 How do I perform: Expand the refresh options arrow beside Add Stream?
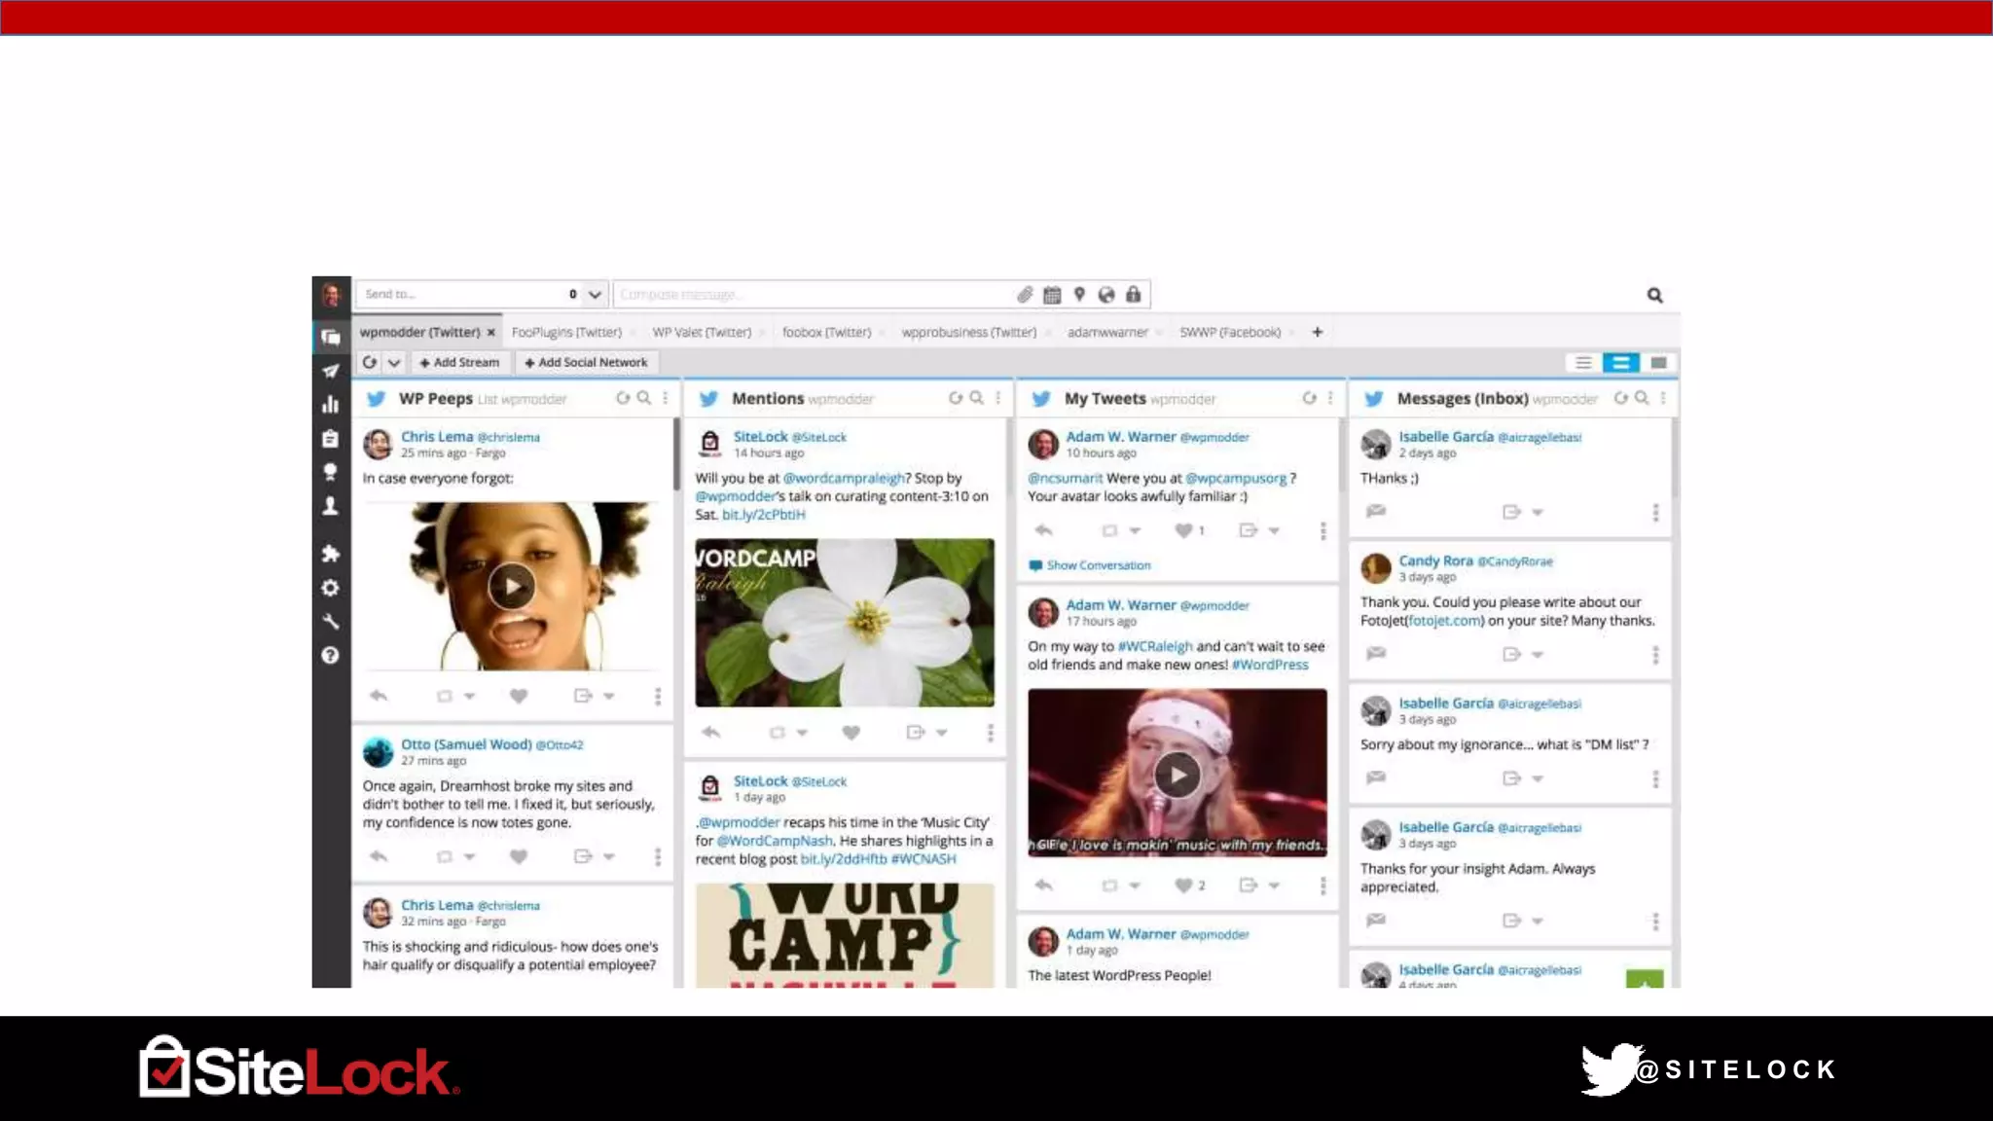(x=394, y=362)
